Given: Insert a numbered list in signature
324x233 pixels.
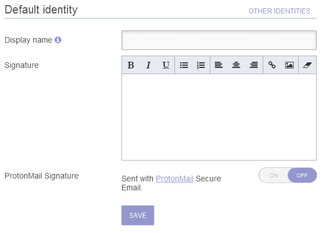Looking at the screenshot, I should 201,65.
